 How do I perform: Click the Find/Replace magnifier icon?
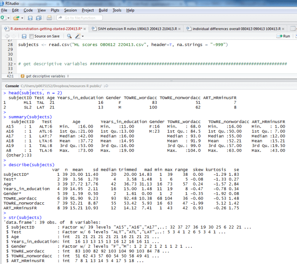pos(68,36)
